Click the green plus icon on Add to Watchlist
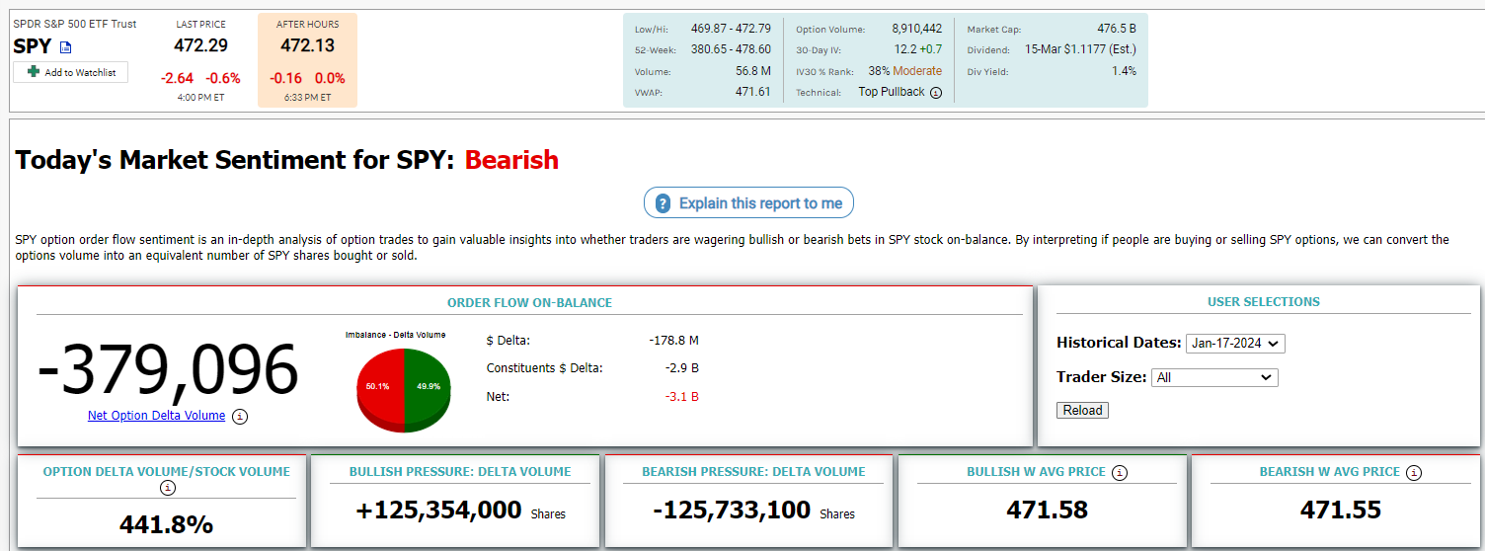The width and height of the screenshot is (1485, 551). click(x=34, y=72)
